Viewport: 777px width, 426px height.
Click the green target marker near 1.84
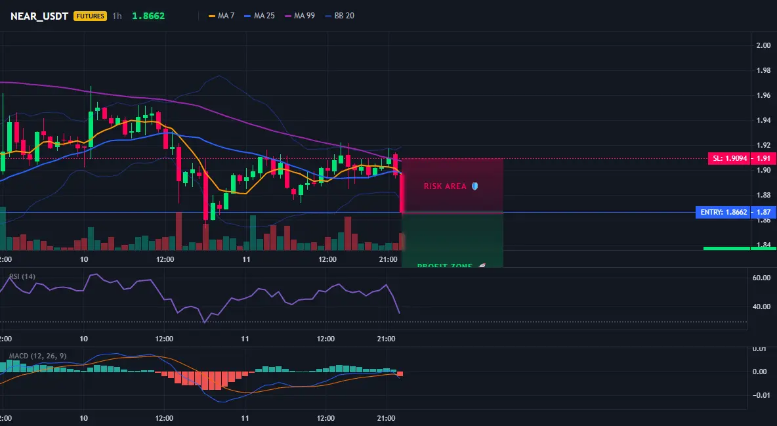pyautogui.click(x=740, y=248)
